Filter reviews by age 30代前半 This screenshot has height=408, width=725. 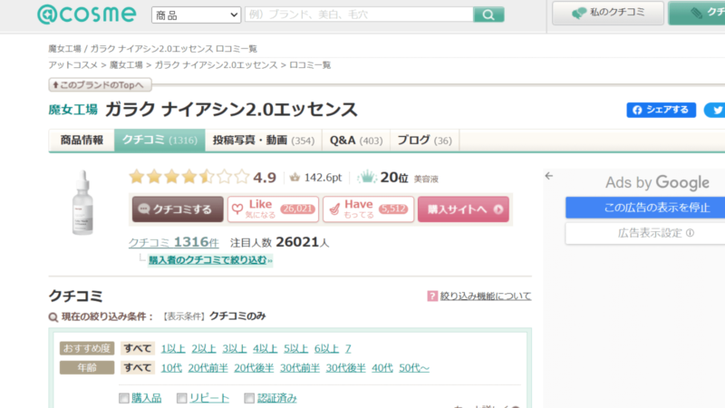tap(300, 368)
